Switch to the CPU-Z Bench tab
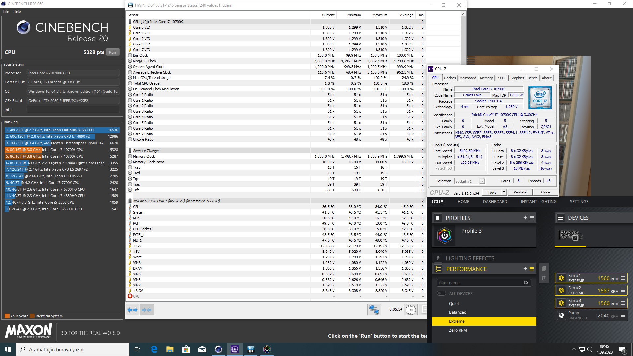Image resolution: width=633 pixels, height=356 pixels. coord(532,78)
